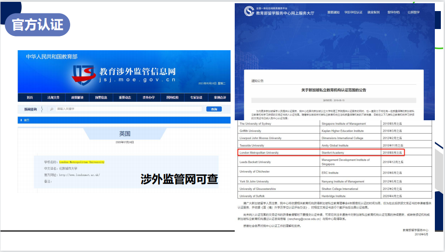Click the 涉外监管网可查 caption text
This screenshot has height=252, width=445.
[x=179, y=179]
